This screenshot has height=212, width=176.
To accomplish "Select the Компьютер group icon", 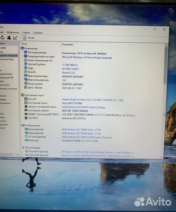I will click(x=22, y=48).
